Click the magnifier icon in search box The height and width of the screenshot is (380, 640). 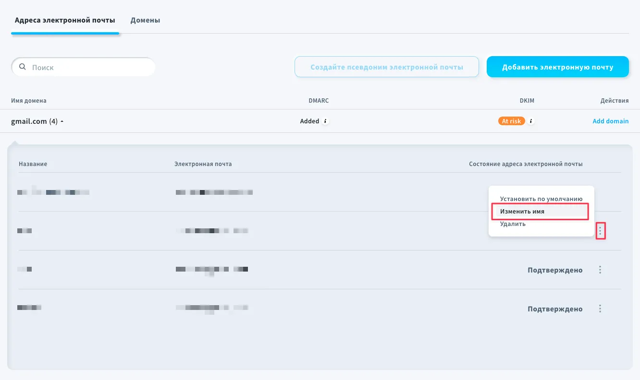[x=22, y=67]
